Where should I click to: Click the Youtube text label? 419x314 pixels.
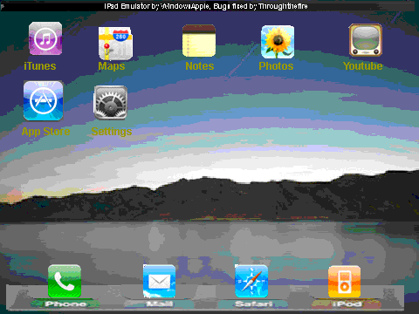[x=362, y=66]
